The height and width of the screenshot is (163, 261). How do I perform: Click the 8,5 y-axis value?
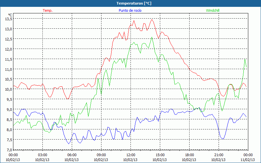click(x=9, y=119)
